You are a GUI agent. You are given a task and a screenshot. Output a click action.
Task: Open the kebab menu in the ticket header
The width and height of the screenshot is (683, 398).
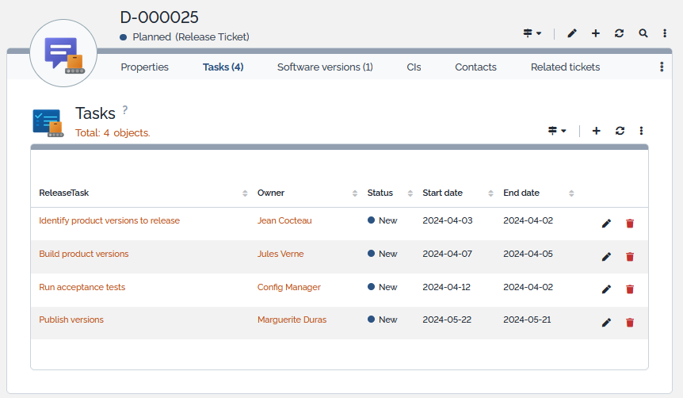[665, 33]
